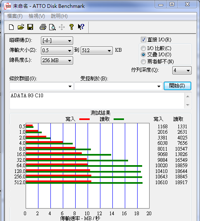Viewport: 200px width, 221px height.
Task: Click write value 2016
Action: [x=162, y=132]
